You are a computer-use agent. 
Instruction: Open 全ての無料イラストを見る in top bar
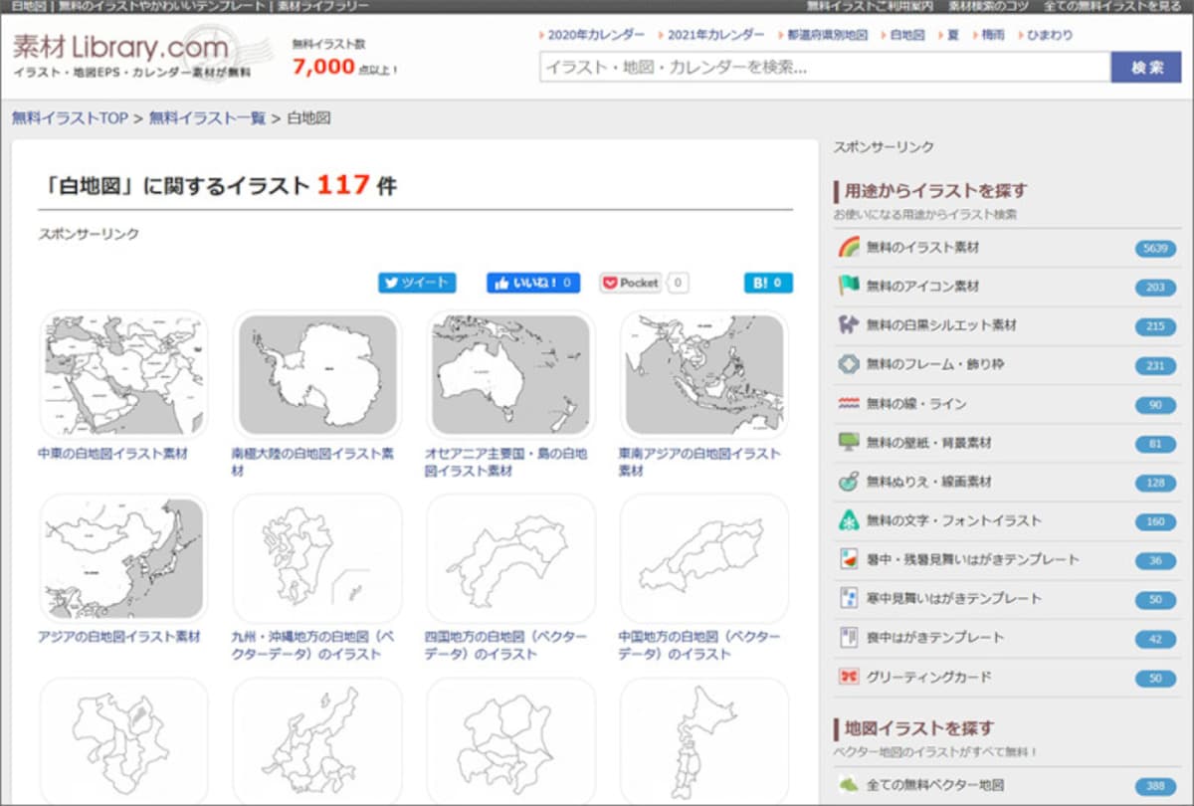[1111, 6]
